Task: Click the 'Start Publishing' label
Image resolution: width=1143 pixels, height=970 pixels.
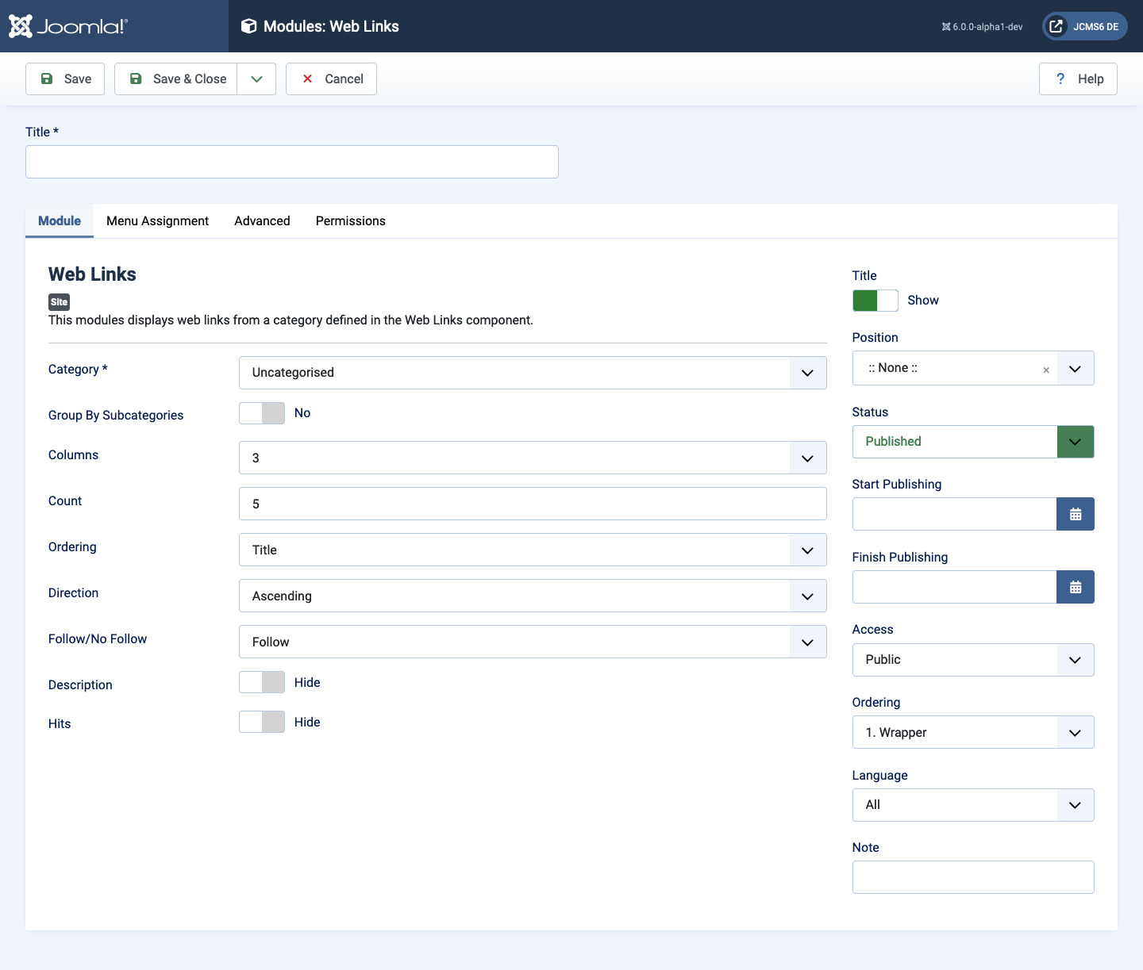Action: click(x=897, y=484)
